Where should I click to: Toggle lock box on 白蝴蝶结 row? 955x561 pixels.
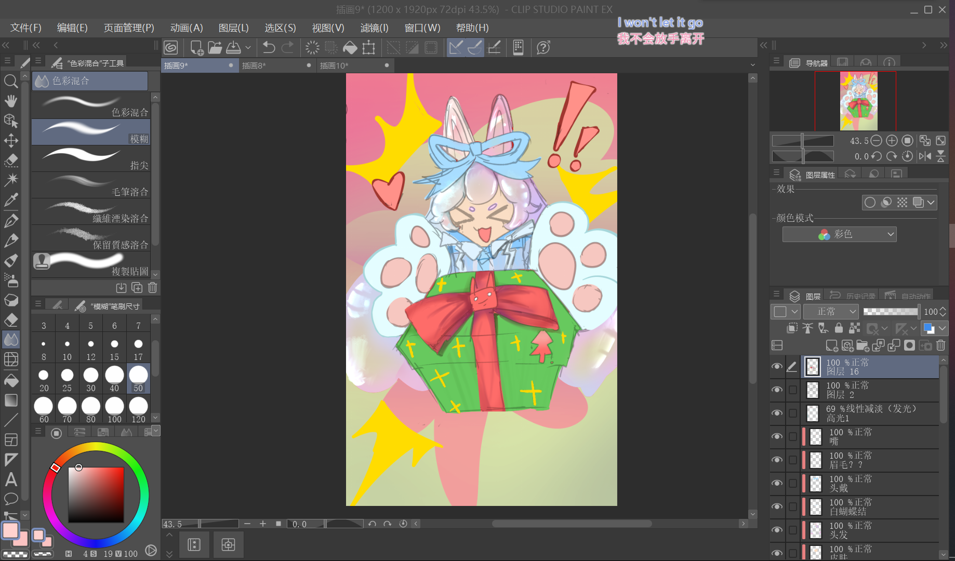point(793,506)
